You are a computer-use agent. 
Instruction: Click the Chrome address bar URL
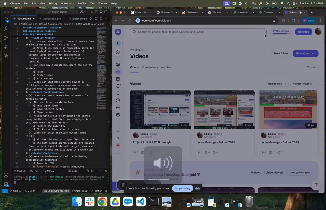(x=156, y=21)
